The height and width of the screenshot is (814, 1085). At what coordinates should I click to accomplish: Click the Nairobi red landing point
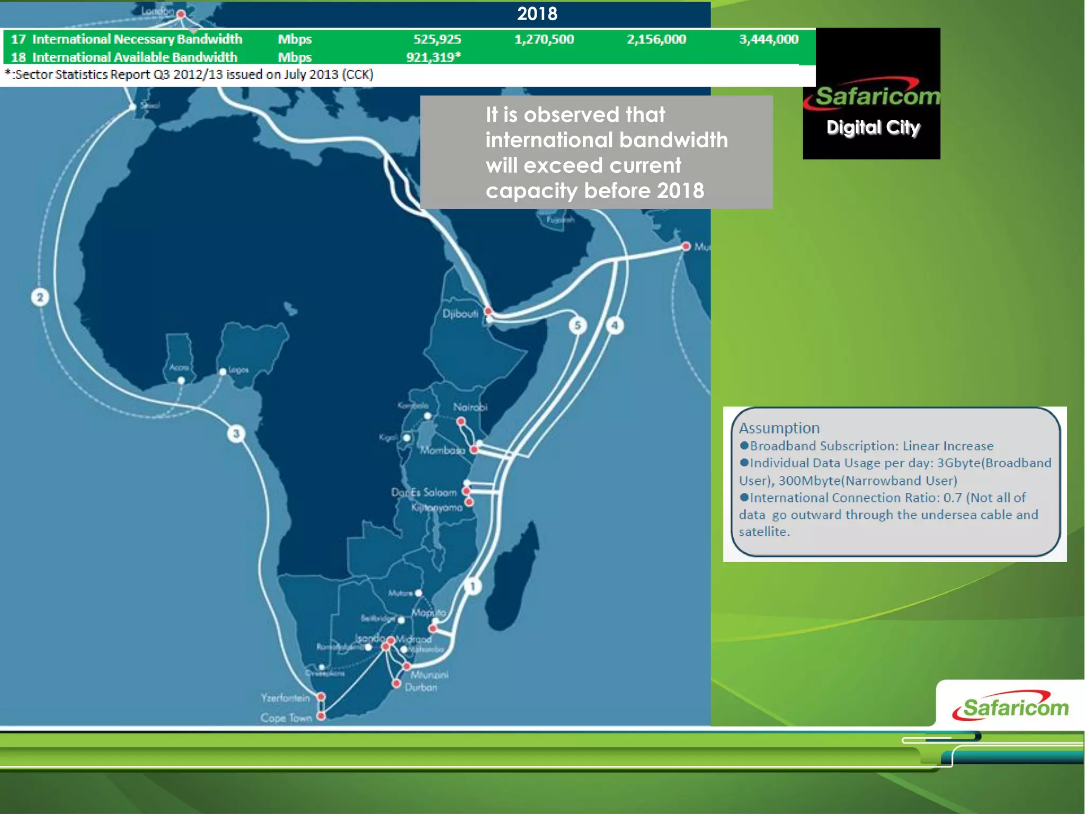click(x=461, y=421)
